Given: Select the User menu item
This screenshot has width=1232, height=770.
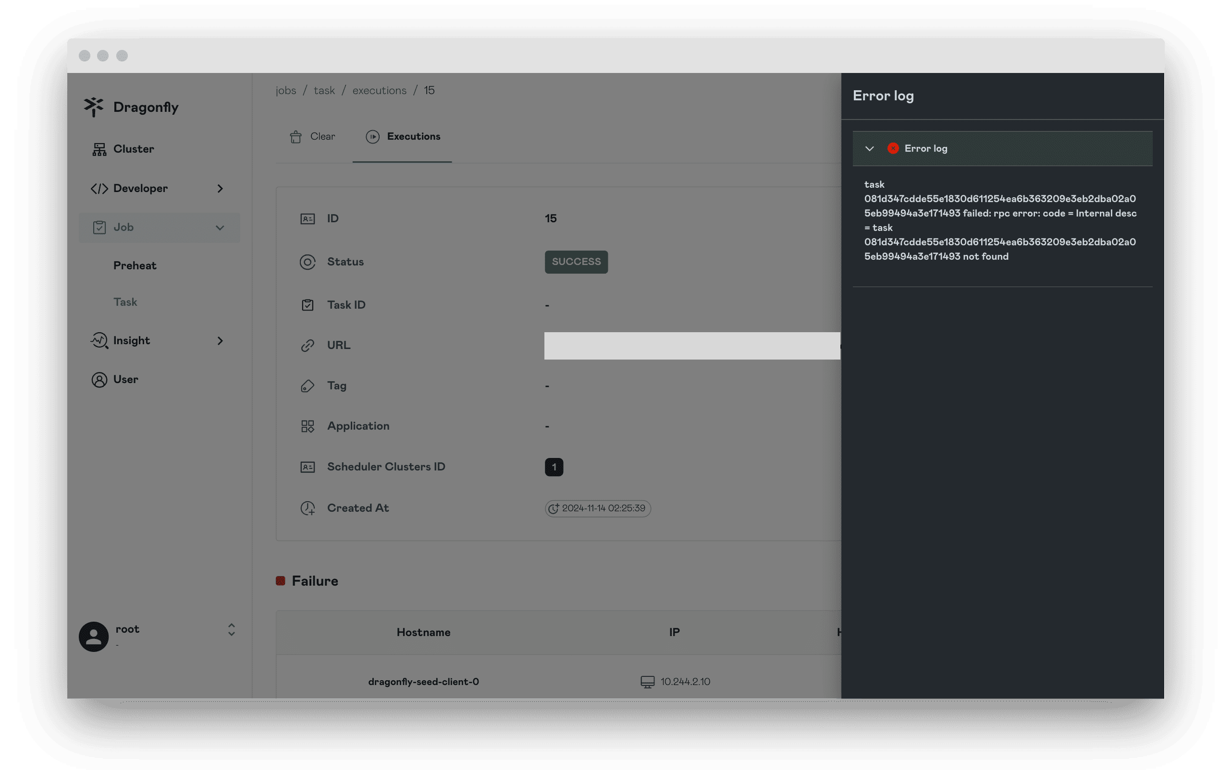Looking at the screenshot, I should pyautogui.click(x=159, y=380).
